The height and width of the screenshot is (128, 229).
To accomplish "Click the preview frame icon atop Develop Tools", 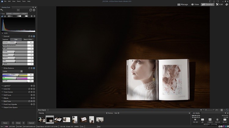I will pyautogui.click(x=18, y=10).
